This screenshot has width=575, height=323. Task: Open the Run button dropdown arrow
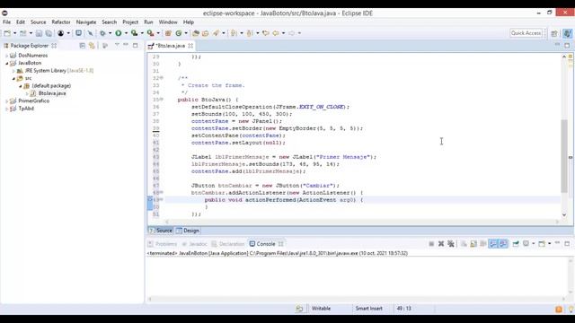(x=126, y=33)
